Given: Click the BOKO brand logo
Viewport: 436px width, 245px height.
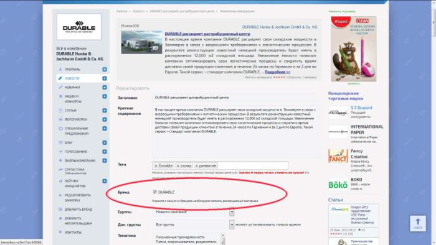Looking at the screenshot, I should [338, 185].
